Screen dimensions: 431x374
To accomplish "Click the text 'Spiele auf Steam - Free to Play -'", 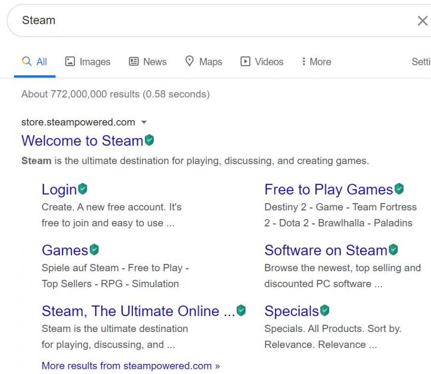I will (115, 268).
